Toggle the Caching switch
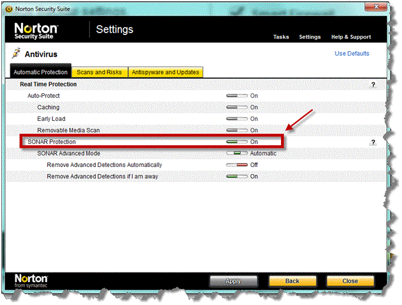Screen dimensions: 402x305 pyautogui.click(x=237, y=107)
